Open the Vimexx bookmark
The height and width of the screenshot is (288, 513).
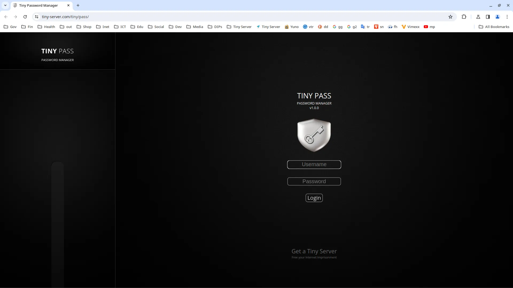point(411,27)
